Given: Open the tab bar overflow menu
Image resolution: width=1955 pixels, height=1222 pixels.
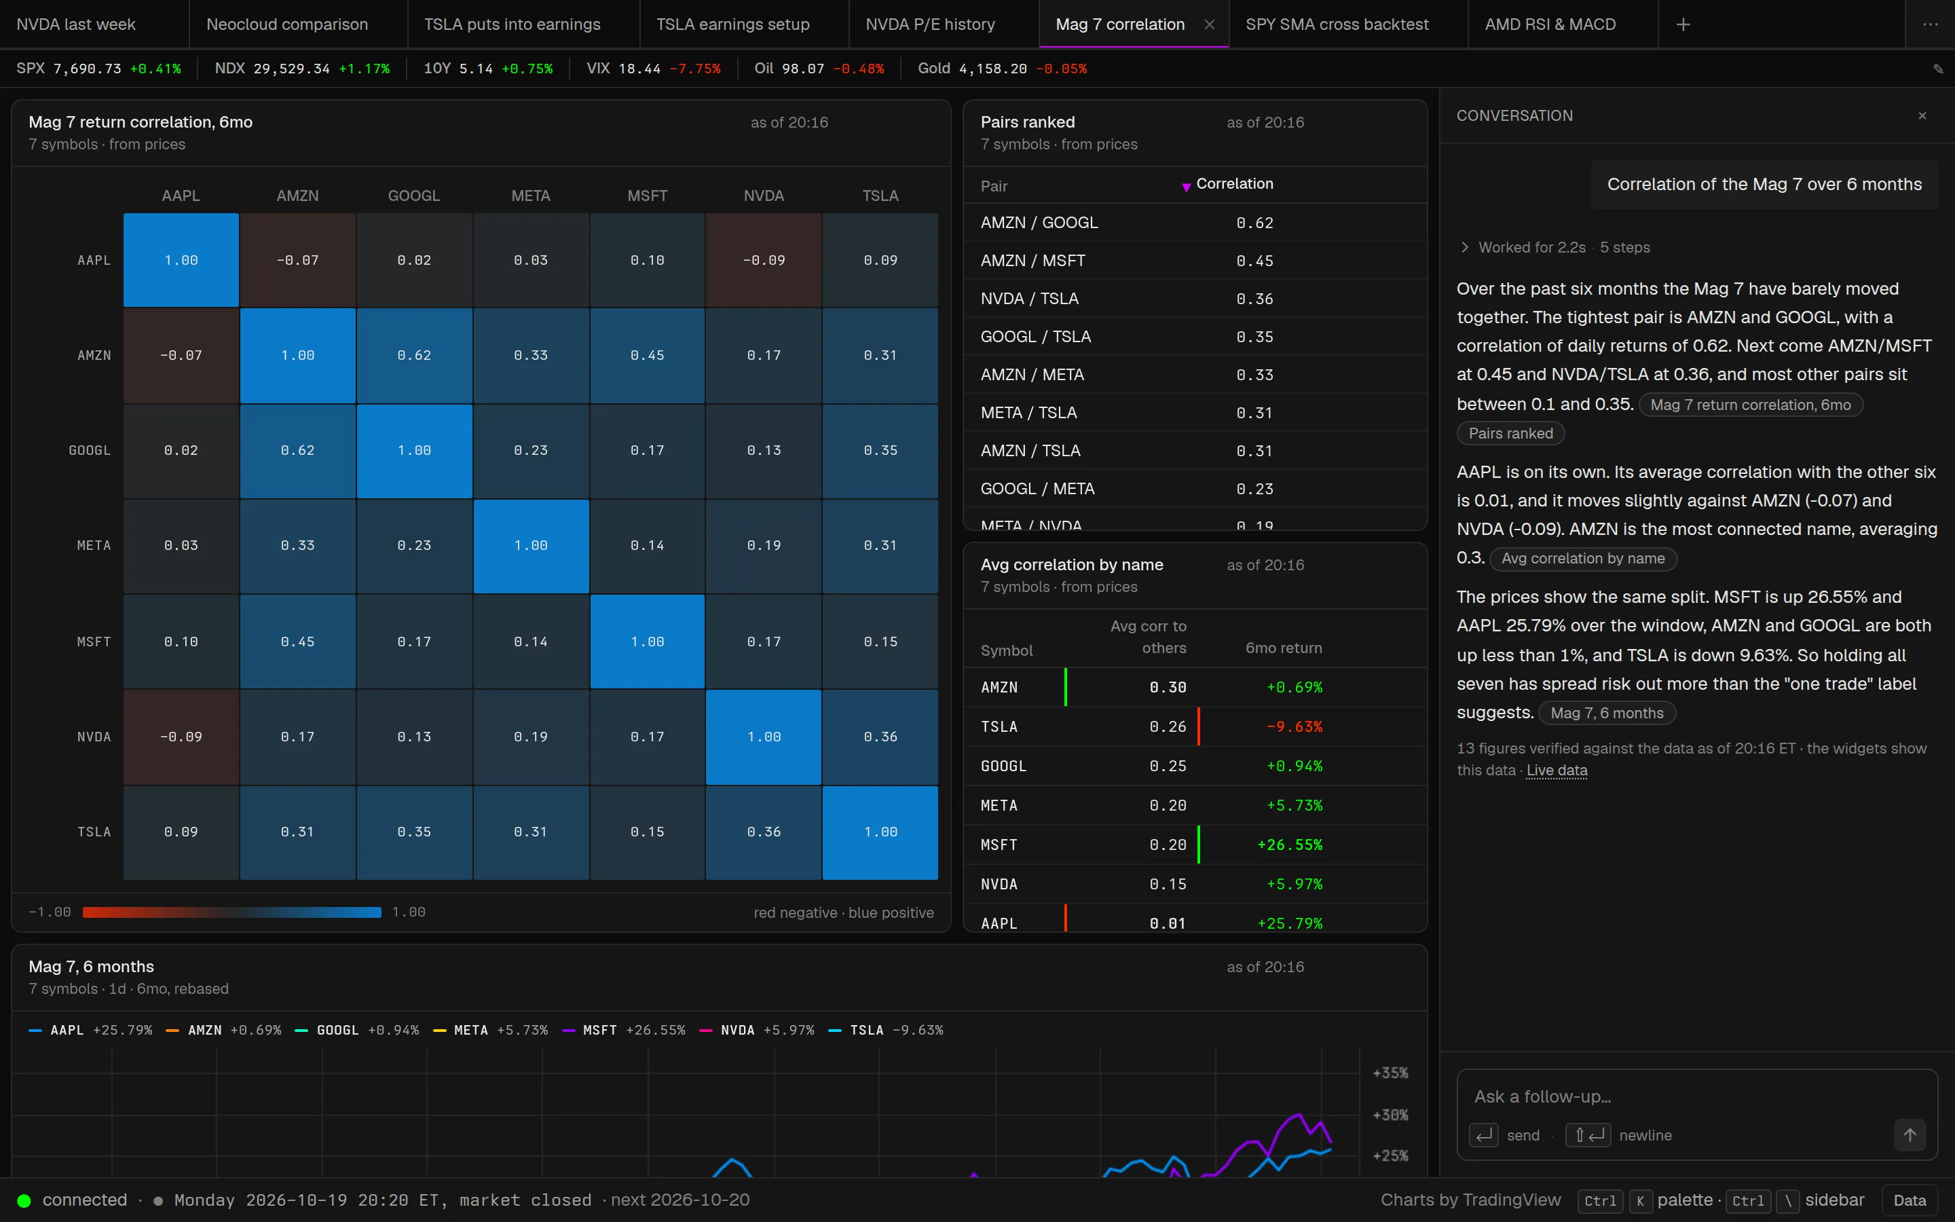Looking at the screenshot, I should pyautogui.click(x=1930, y=24).
